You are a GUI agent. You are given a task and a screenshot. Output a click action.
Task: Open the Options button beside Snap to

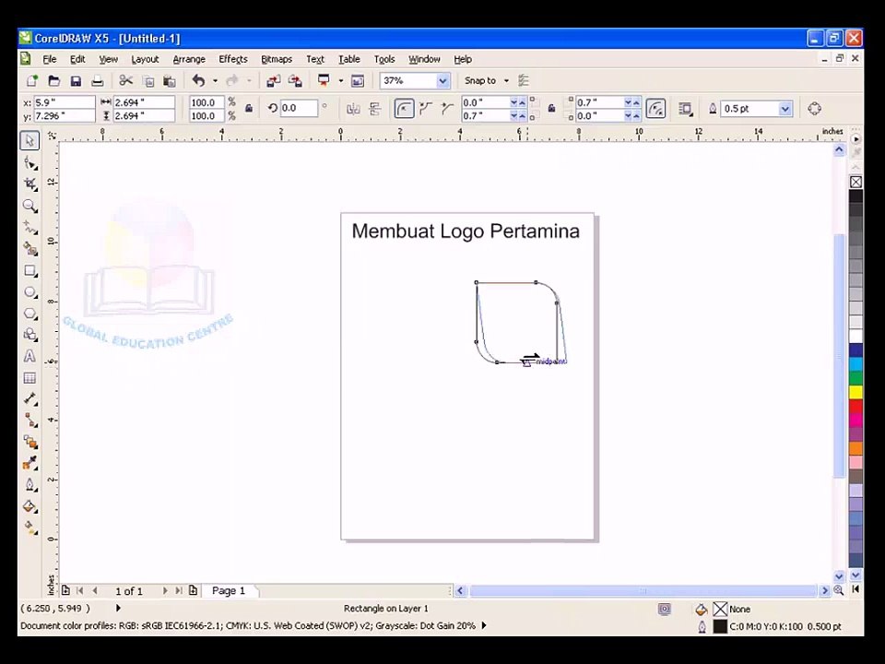(524, 81)
